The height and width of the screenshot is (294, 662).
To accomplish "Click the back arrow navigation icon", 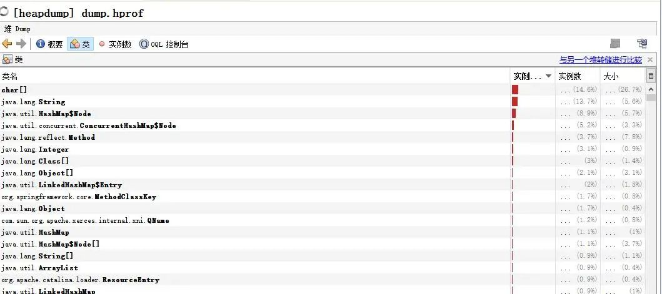I will click(x=7, y=44).
